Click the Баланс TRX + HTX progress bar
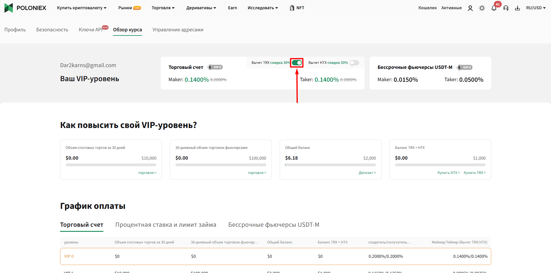The width and height of the screenshot is (551, 273). tap(440, 165)
